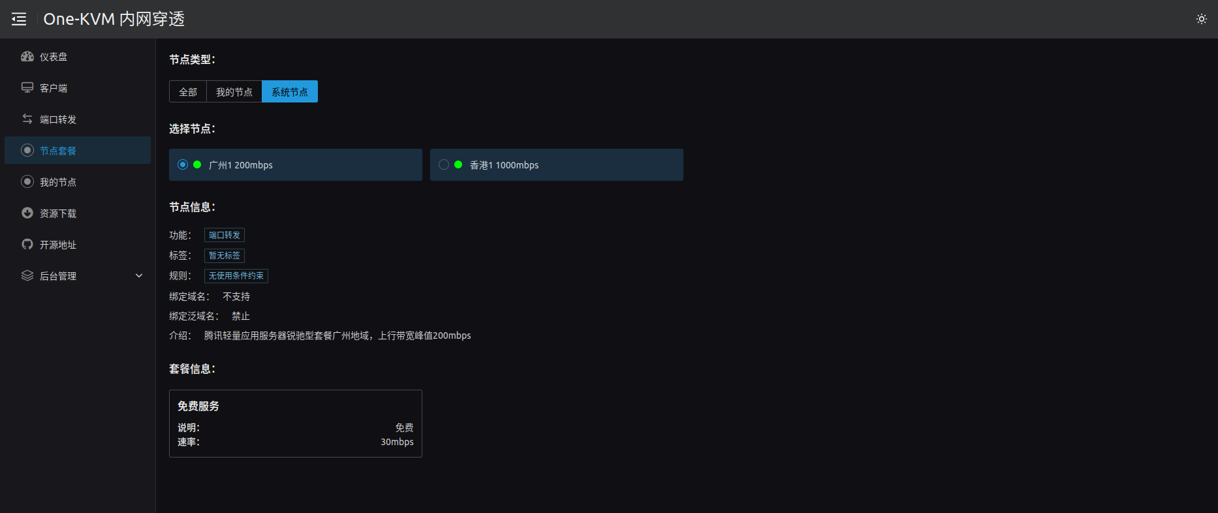
Task: Select the 系统节点 node type tab
Action: [290, 92]
